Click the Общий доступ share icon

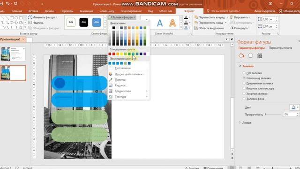pyautogui.click(x=280, y=11)
